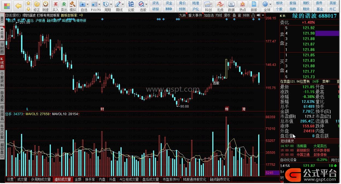Switch to 融资融券变化 indicator tab

coord(220,179)
